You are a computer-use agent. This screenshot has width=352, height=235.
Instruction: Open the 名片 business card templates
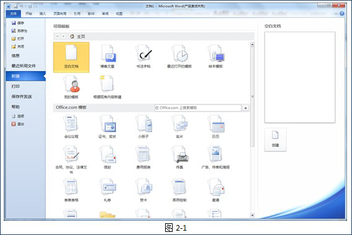pos(179,126)
